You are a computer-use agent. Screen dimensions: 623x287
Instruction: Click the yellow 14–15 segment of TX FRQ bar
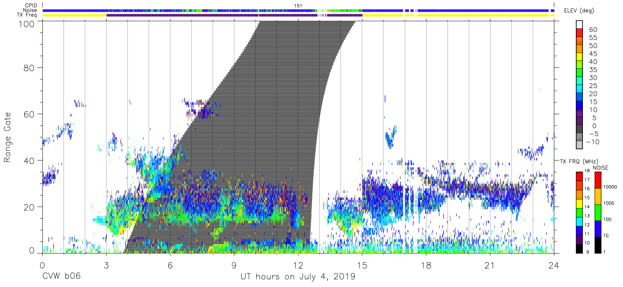coord(579,203)
